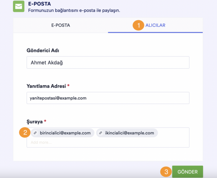Focus the Gönderici Adı input field

(108, 62)
